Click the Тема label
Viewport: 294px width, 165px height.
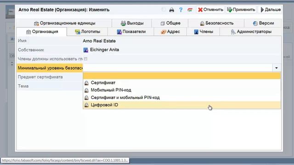pyautogui.click(x=23, y=86)
